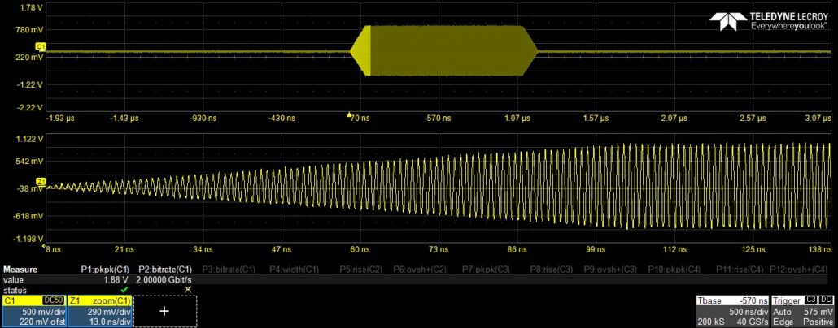This screenshot has width=838, height=328.
Task: Open the Z1 zoom(C1) descriptor box
Action: [x=99, y=310]
